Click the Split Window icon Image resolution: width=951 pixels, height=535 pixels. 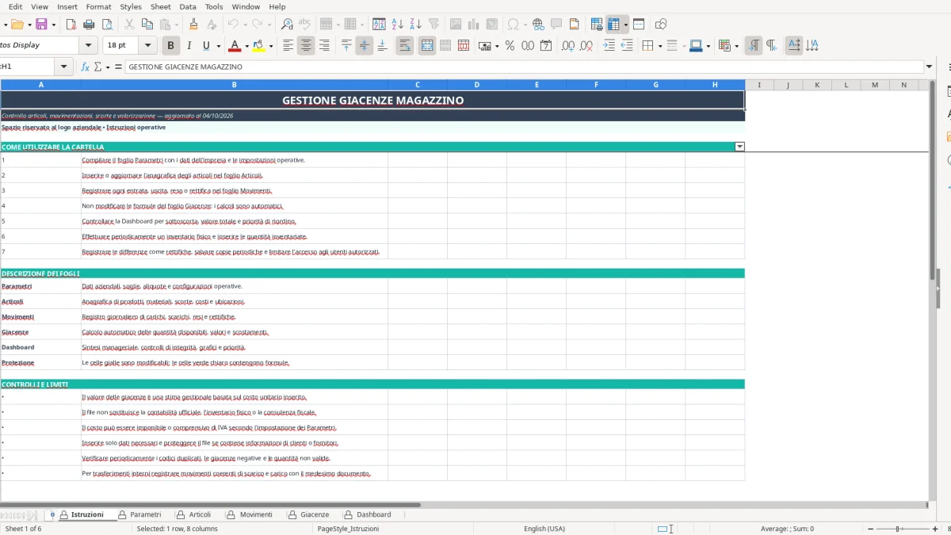[x=639, y=25]
